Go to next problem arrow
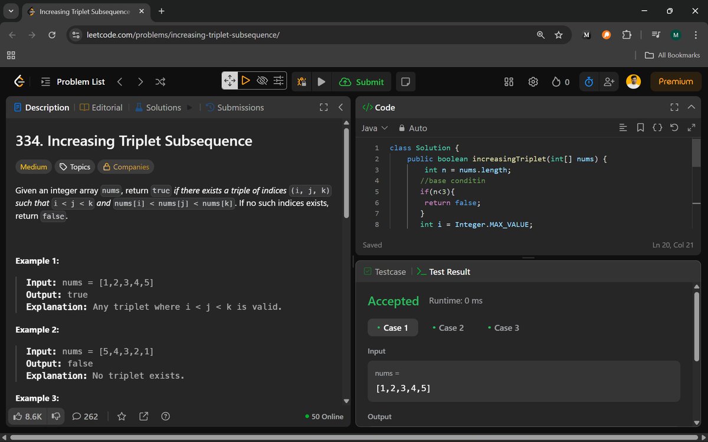 pos(140,82)
